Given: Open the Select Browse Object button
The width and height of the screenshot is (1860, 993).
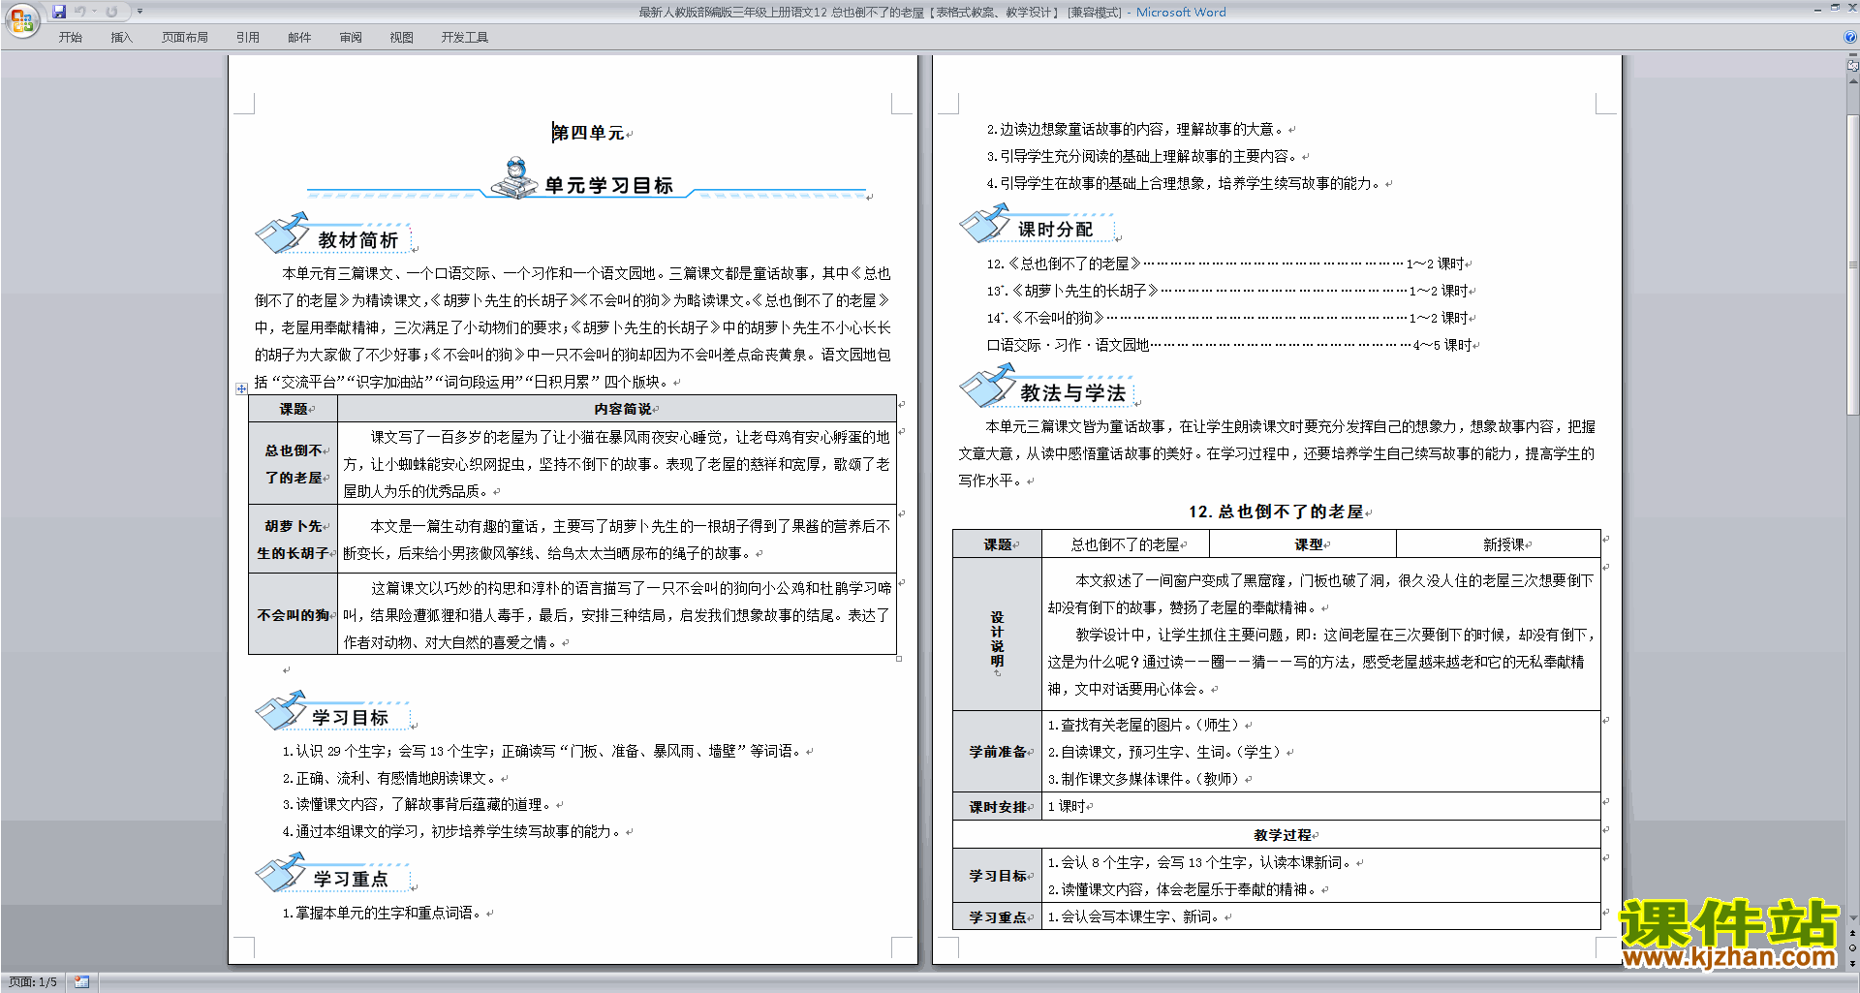Looking at the screenshot, I should click(x=1853, y=947).
